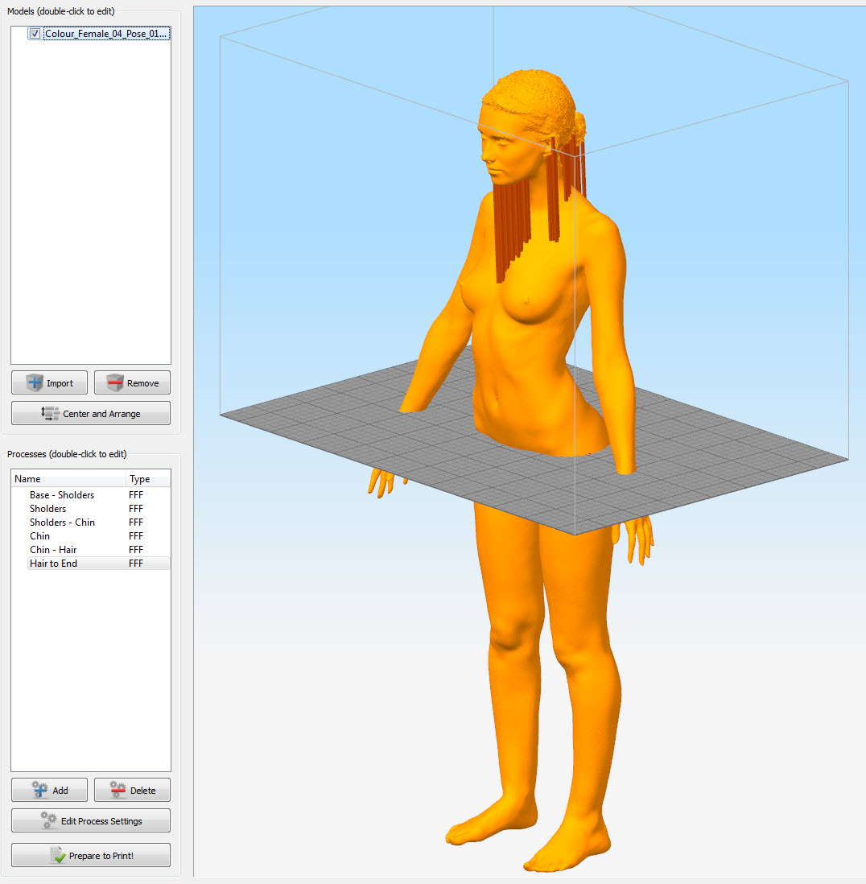This screenshot has width=866, height=884.
Task: Open Edit Process Settings
Action: (x=91, y=820)
